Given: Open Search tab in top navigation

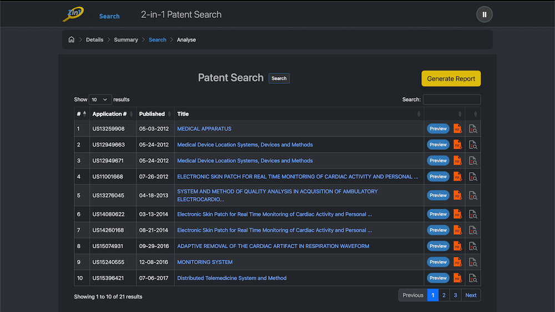Looking at the screenshot, I should click(109, 16).
